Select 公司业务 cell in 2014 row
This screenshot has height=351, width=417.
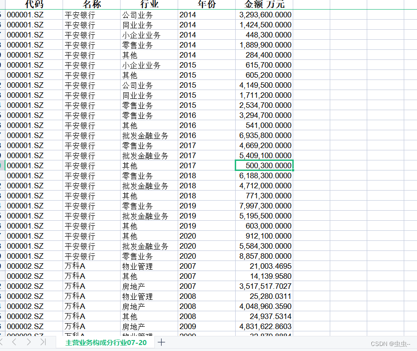pos(149,15)
